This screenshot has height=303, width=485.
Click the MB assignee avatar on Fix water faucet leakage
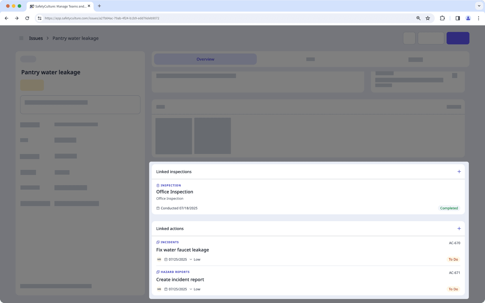[x=159, y=259]
